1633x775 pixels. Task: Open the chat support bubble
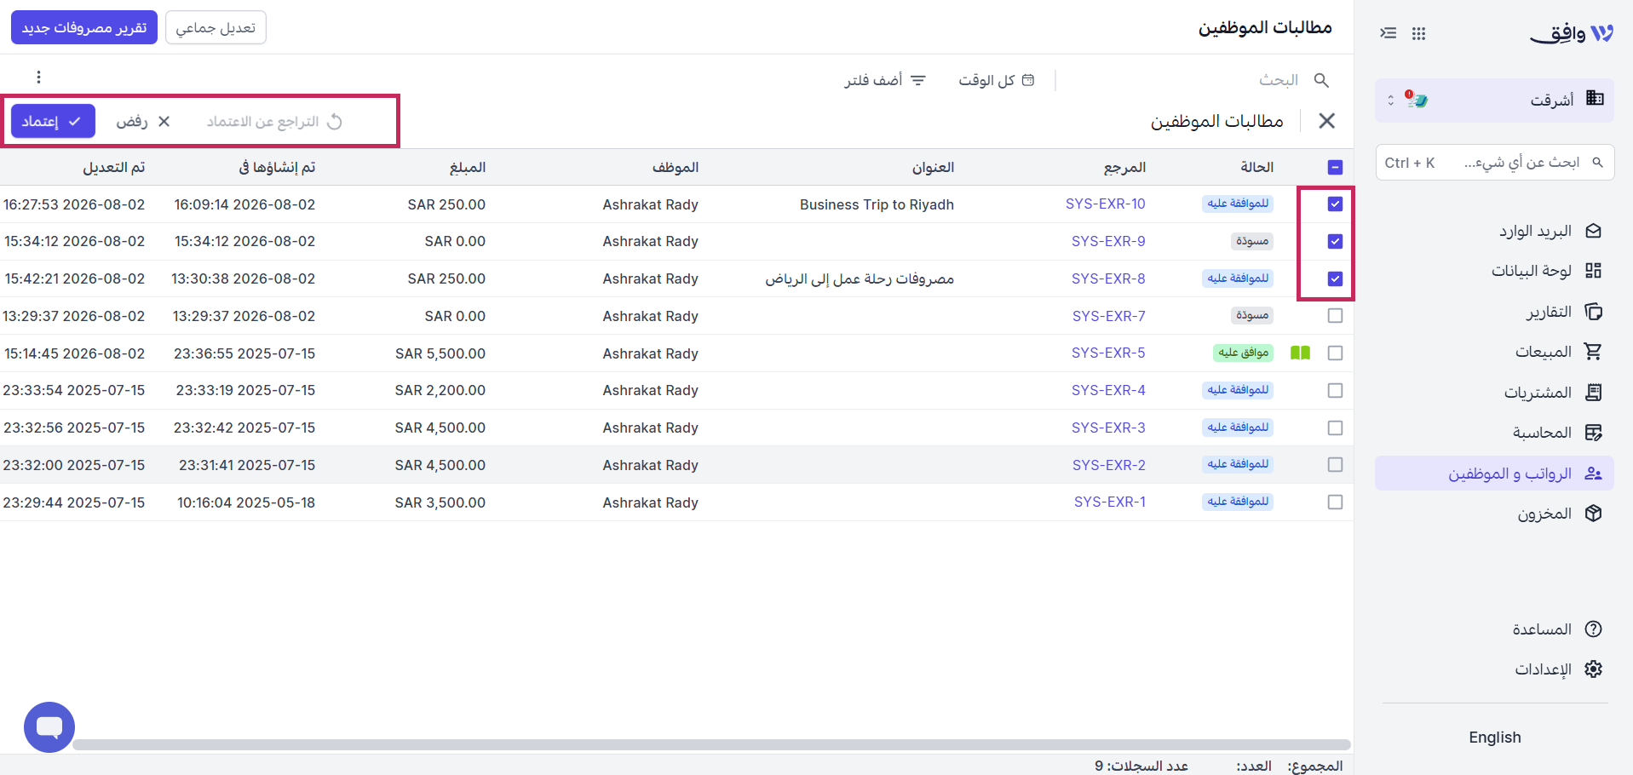[49, 727]
